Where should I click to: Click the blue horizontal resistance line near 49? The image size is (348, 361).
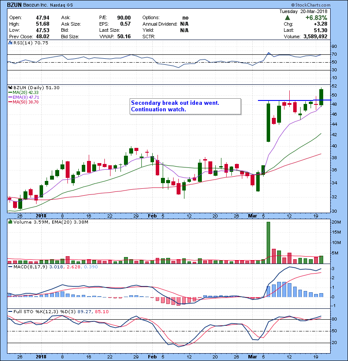tap(294, 100)
